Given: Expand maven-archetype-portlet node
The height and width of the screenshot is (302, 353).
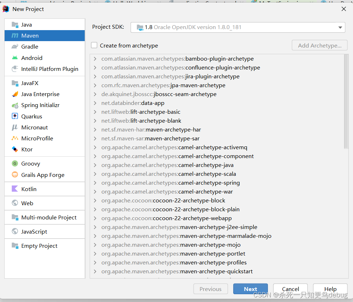Looking at the screenshot, I should (95, 253).
